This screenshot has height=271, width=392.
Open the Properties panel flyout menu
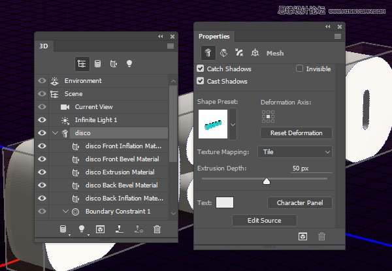point(338,37)
